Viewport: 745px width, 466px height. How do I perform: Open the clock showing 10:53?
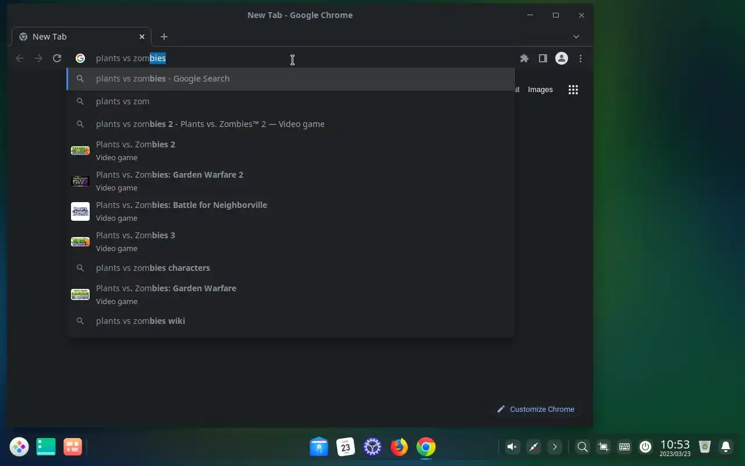(x=675, y=447)
